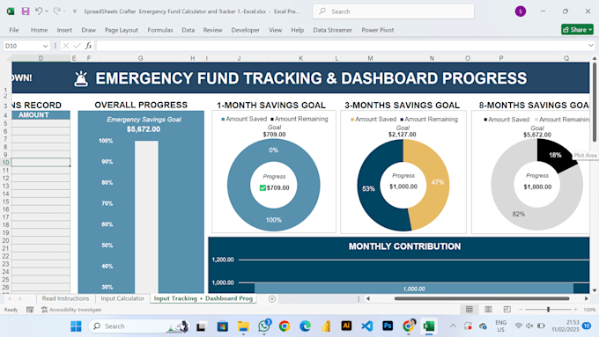Viewport: 599px width, 337px height.
Task: Open the File menu
Action: click(x=14, y=30)
